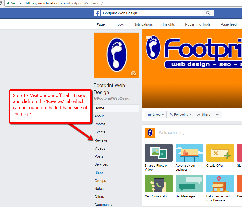Click the Share button

[203, 114]
